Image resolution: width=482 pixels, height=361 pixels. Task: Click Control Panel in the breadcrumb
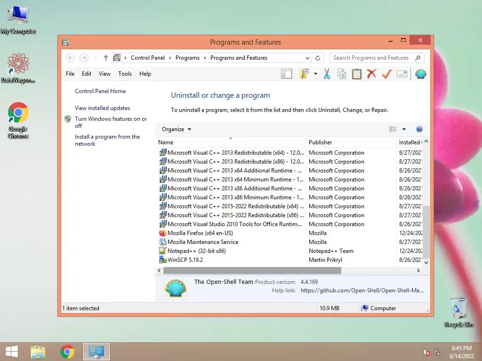point(148,58)
